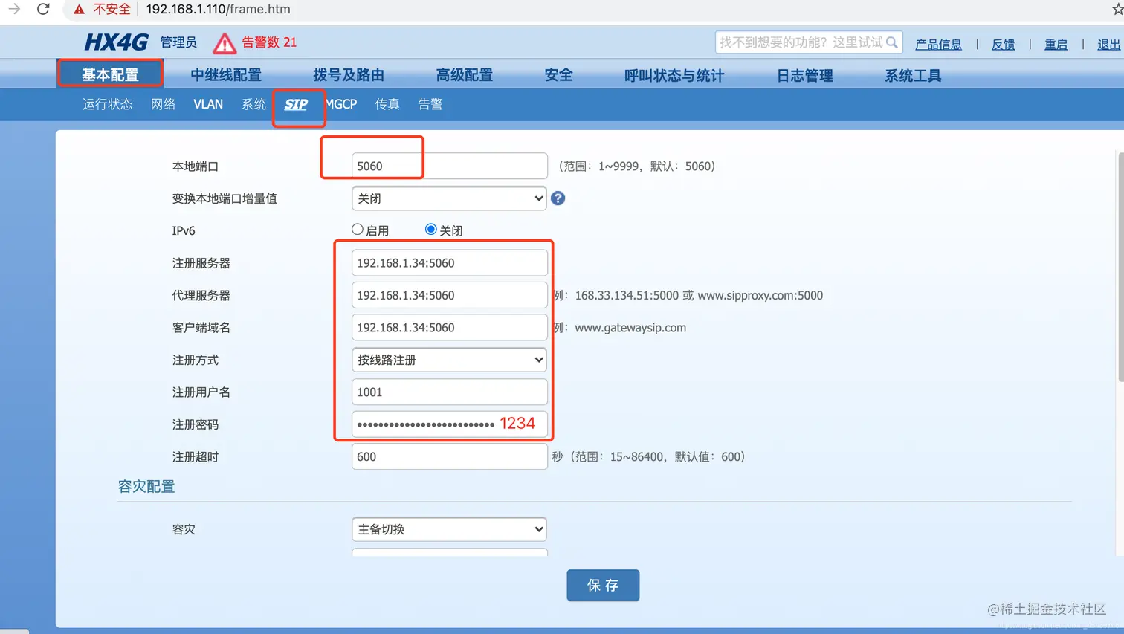Open the 系统工具 main tab
The width and height of the screenshot is (1124, 634).
913,75
